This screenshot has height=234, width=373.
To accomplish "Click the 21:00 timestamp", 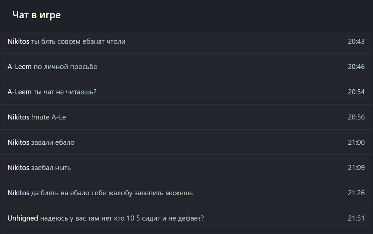I will pyautogui.click(x=356, y=142).
